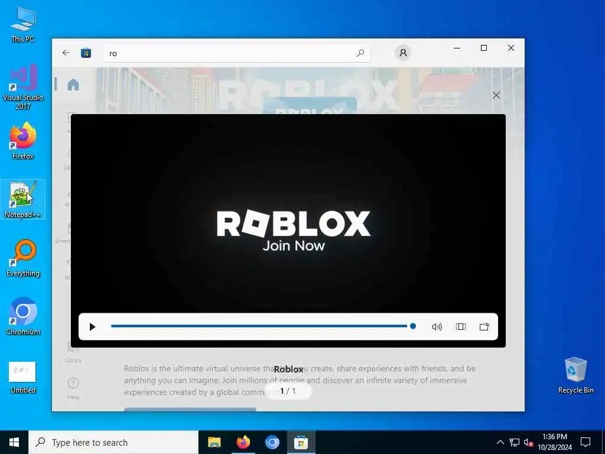Open Visual Studio 2017 desktop shortcut

click(x=23, y=87)
